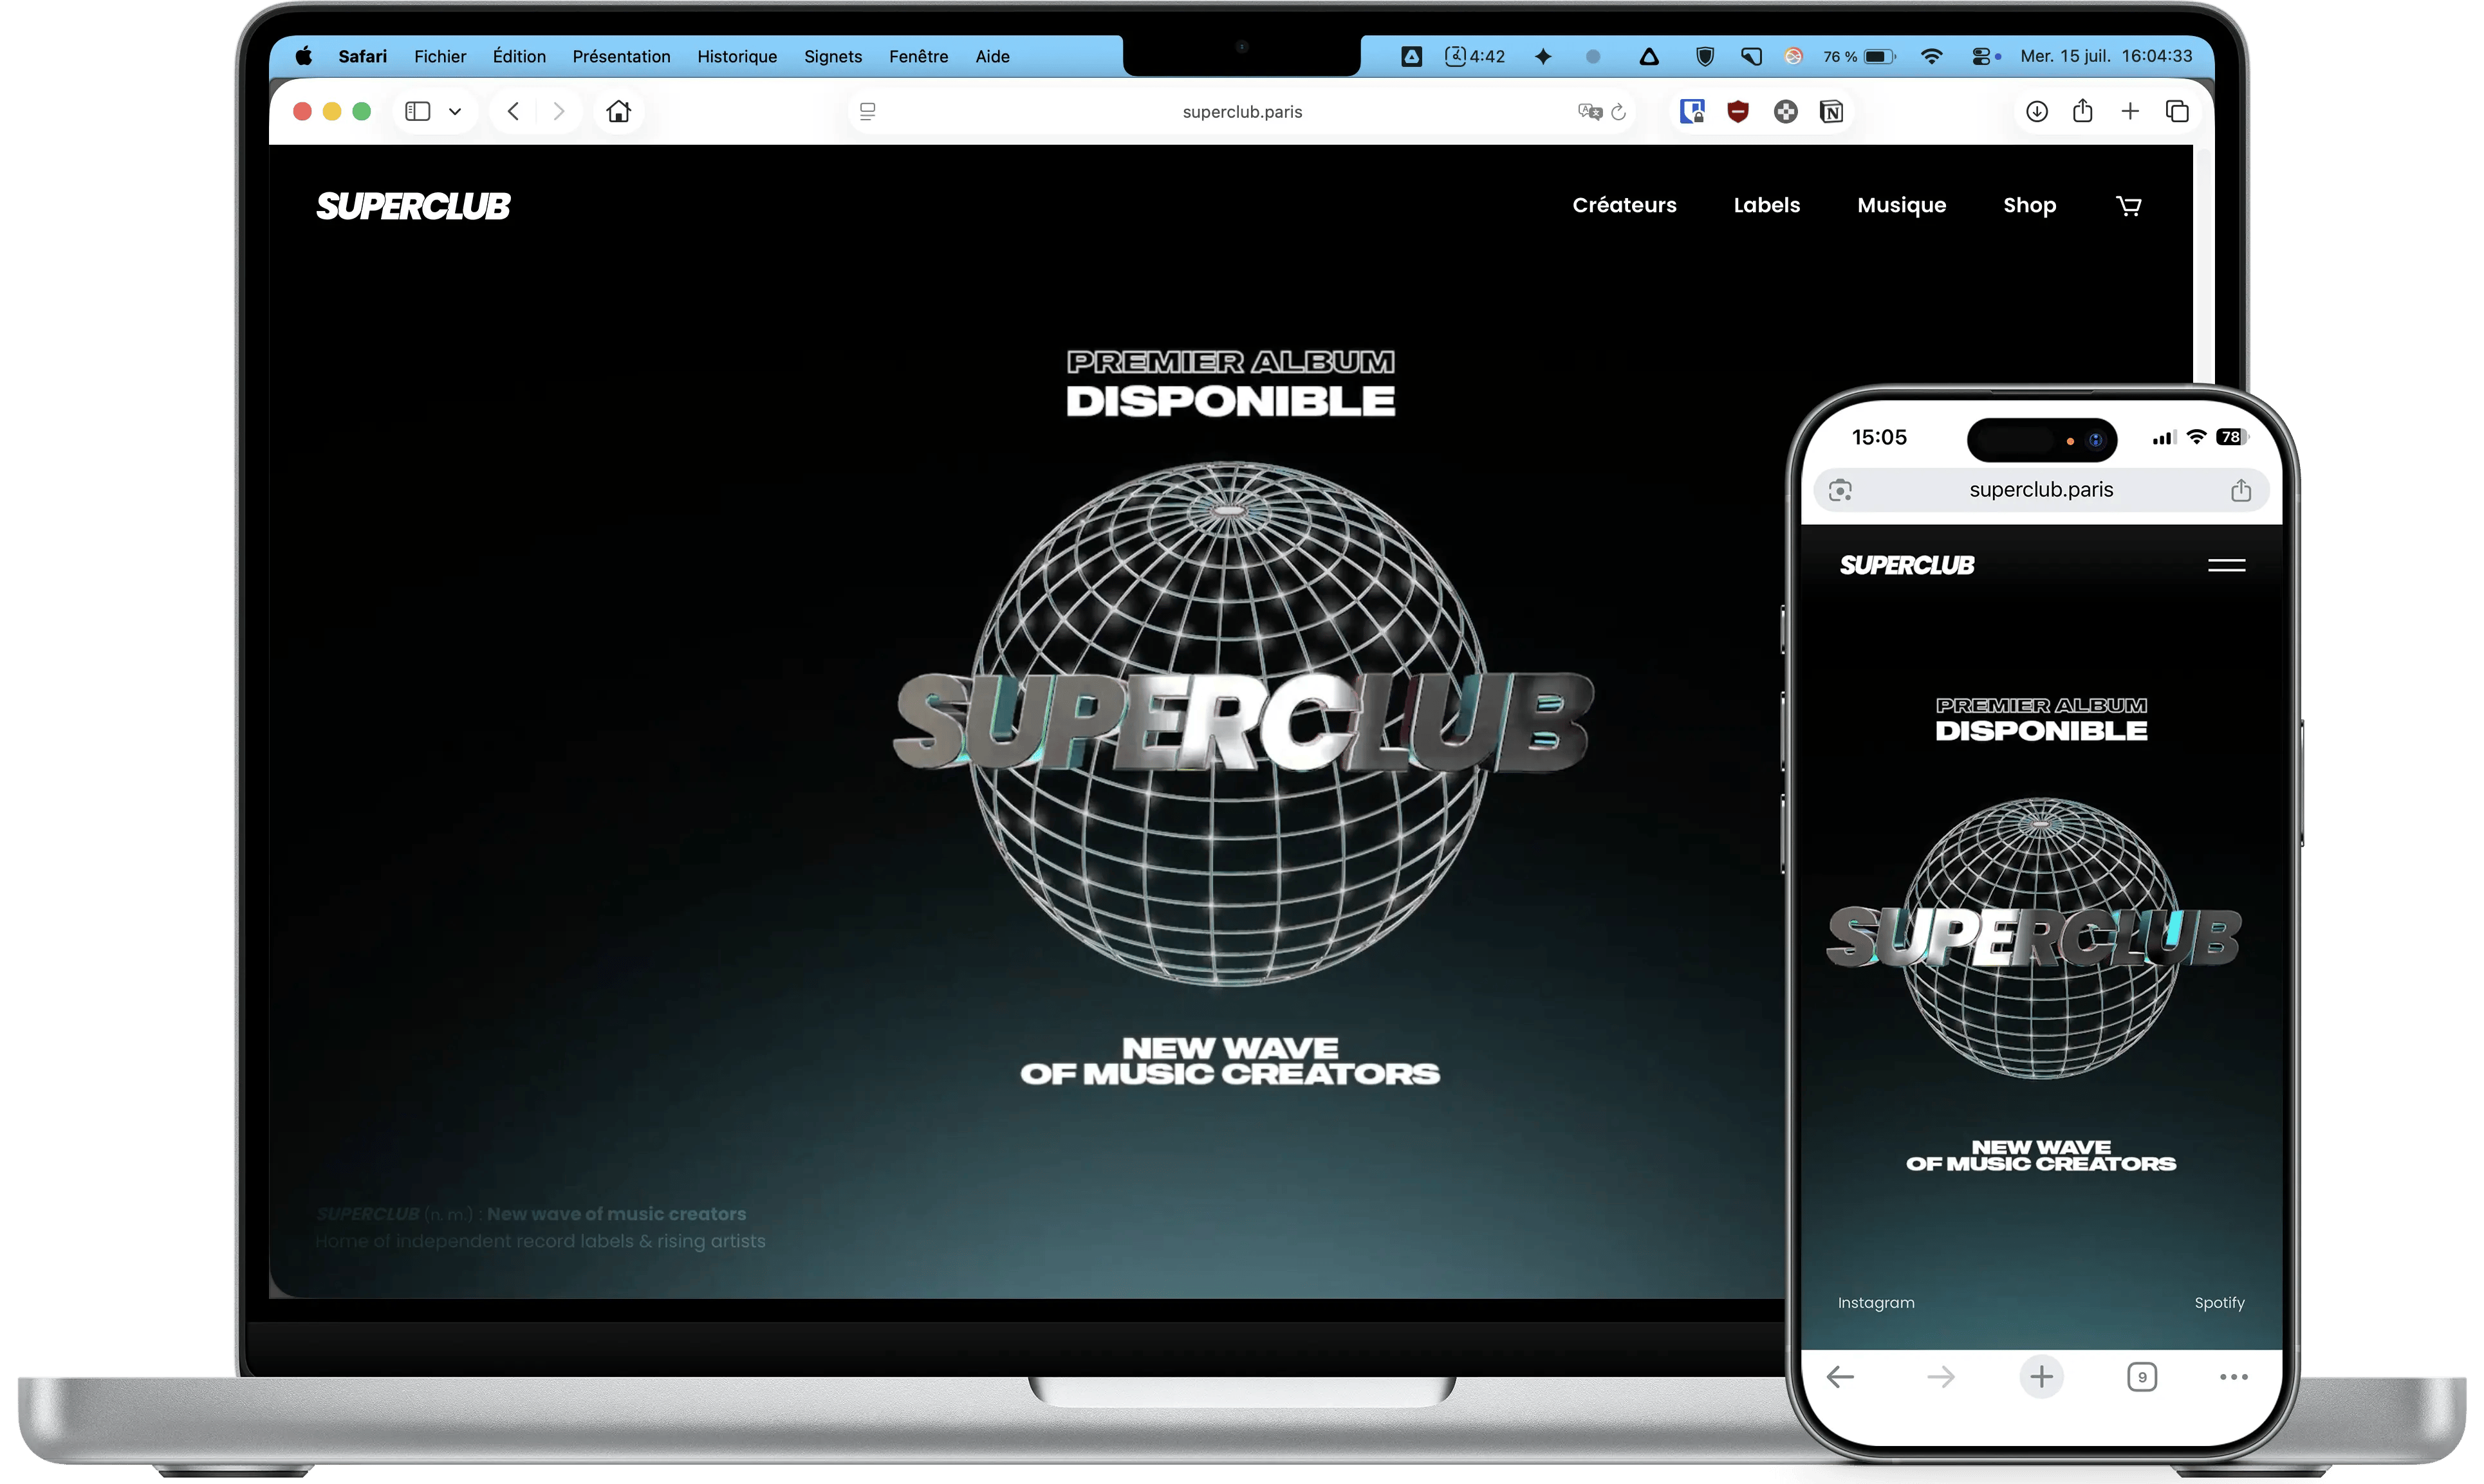Click the 4:42 timer in menu bar
This screenshot has width=2484, height=1484.
tap(1474, 56)
